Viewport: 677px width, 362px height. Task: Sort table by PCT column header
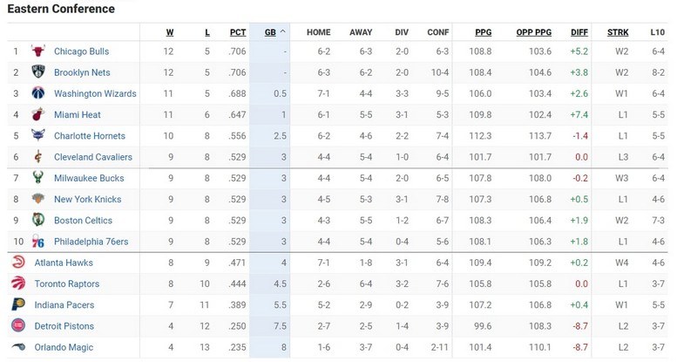click(238, 32)
